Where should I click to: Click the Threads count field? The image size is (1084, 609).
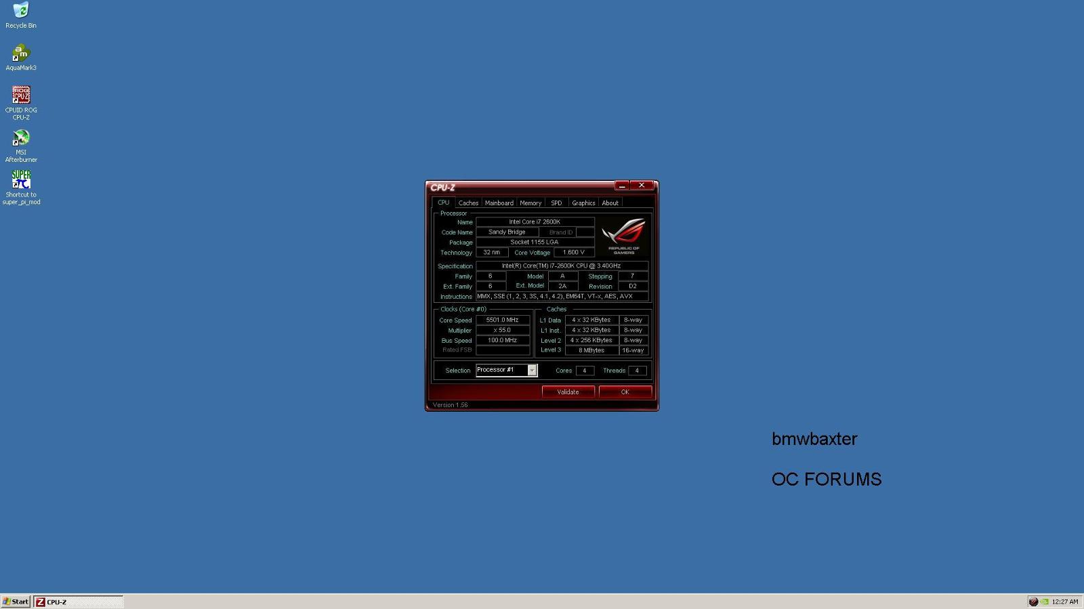pos(638,371)
